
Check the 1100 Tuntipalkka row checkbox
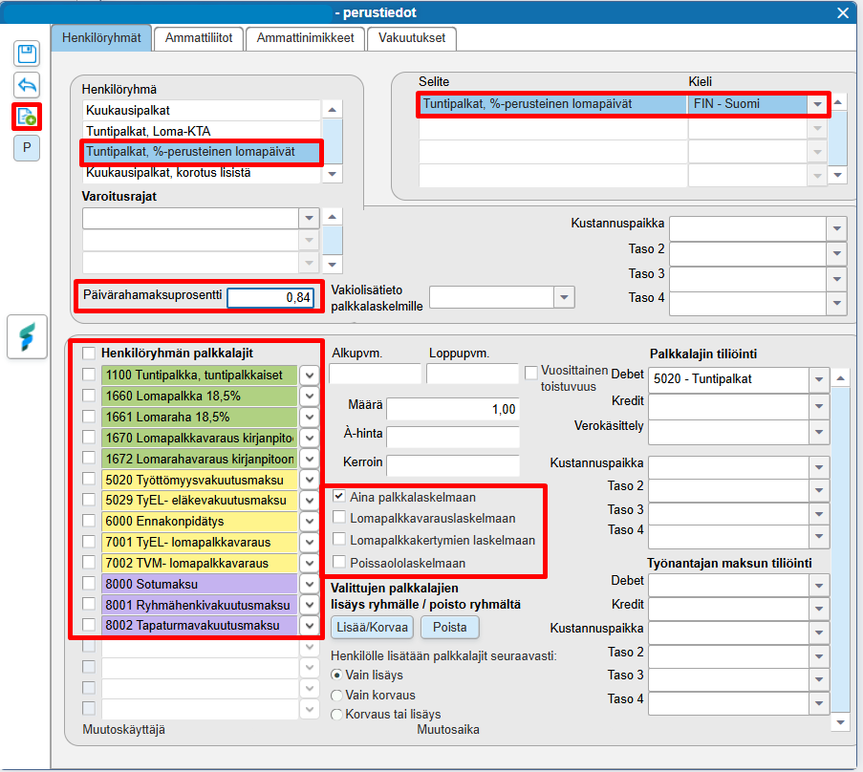click(x=89, y=375)
